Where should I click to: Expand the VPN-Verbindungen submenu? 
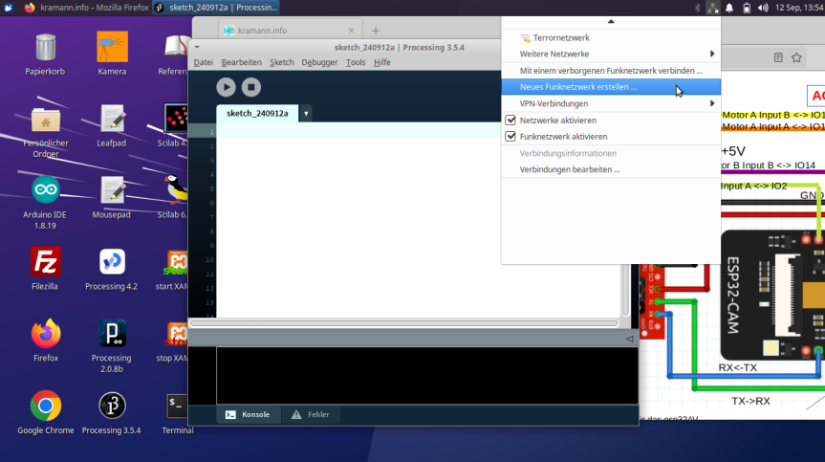(x=611, y=103)
